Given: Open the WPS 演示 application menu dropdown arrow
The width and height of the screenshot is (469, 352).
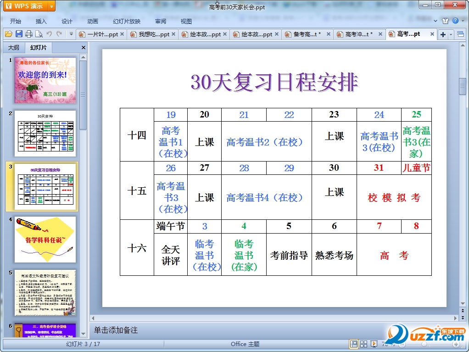Looking at the screenshot, I should pos(51,6).
